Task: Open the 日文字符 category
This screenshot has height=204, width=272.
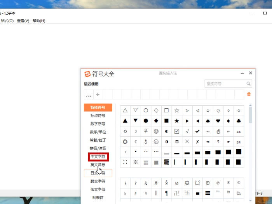Action: (98, 173)
